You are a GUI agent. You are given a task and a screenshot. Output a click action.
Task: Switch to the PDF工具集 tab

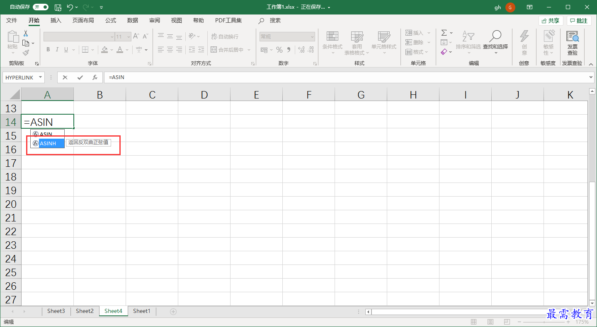click(228, 20)
